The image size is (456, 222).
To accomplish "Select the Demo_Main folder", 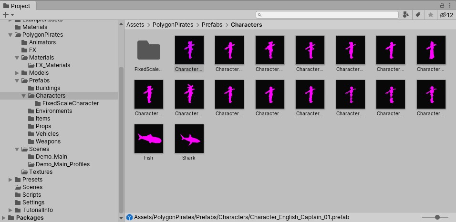I will [51, 157].
